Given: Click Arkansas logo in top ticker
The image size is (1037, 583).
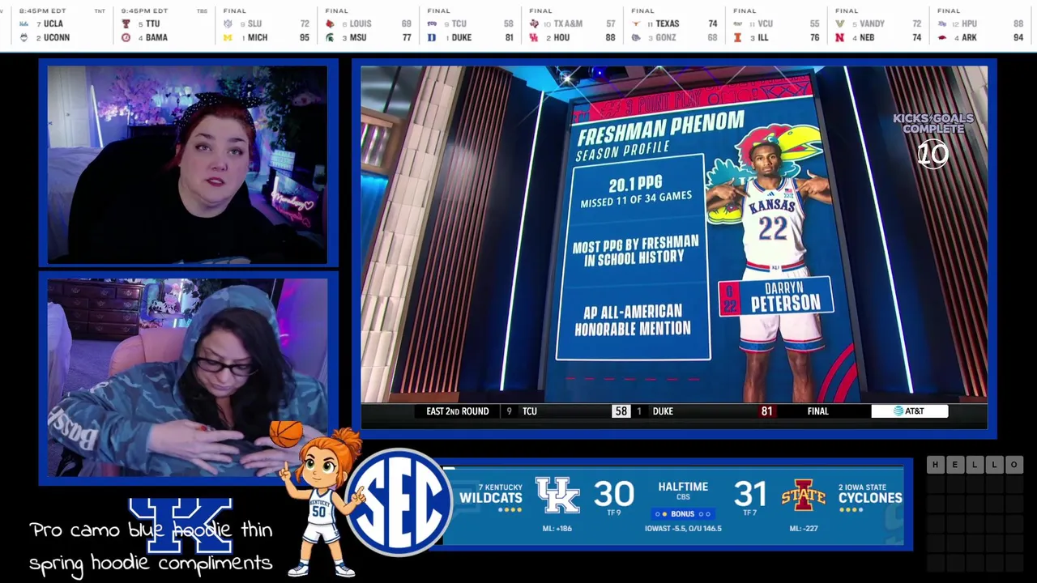Looking at the screenshot, I should [x=942, y=38].
